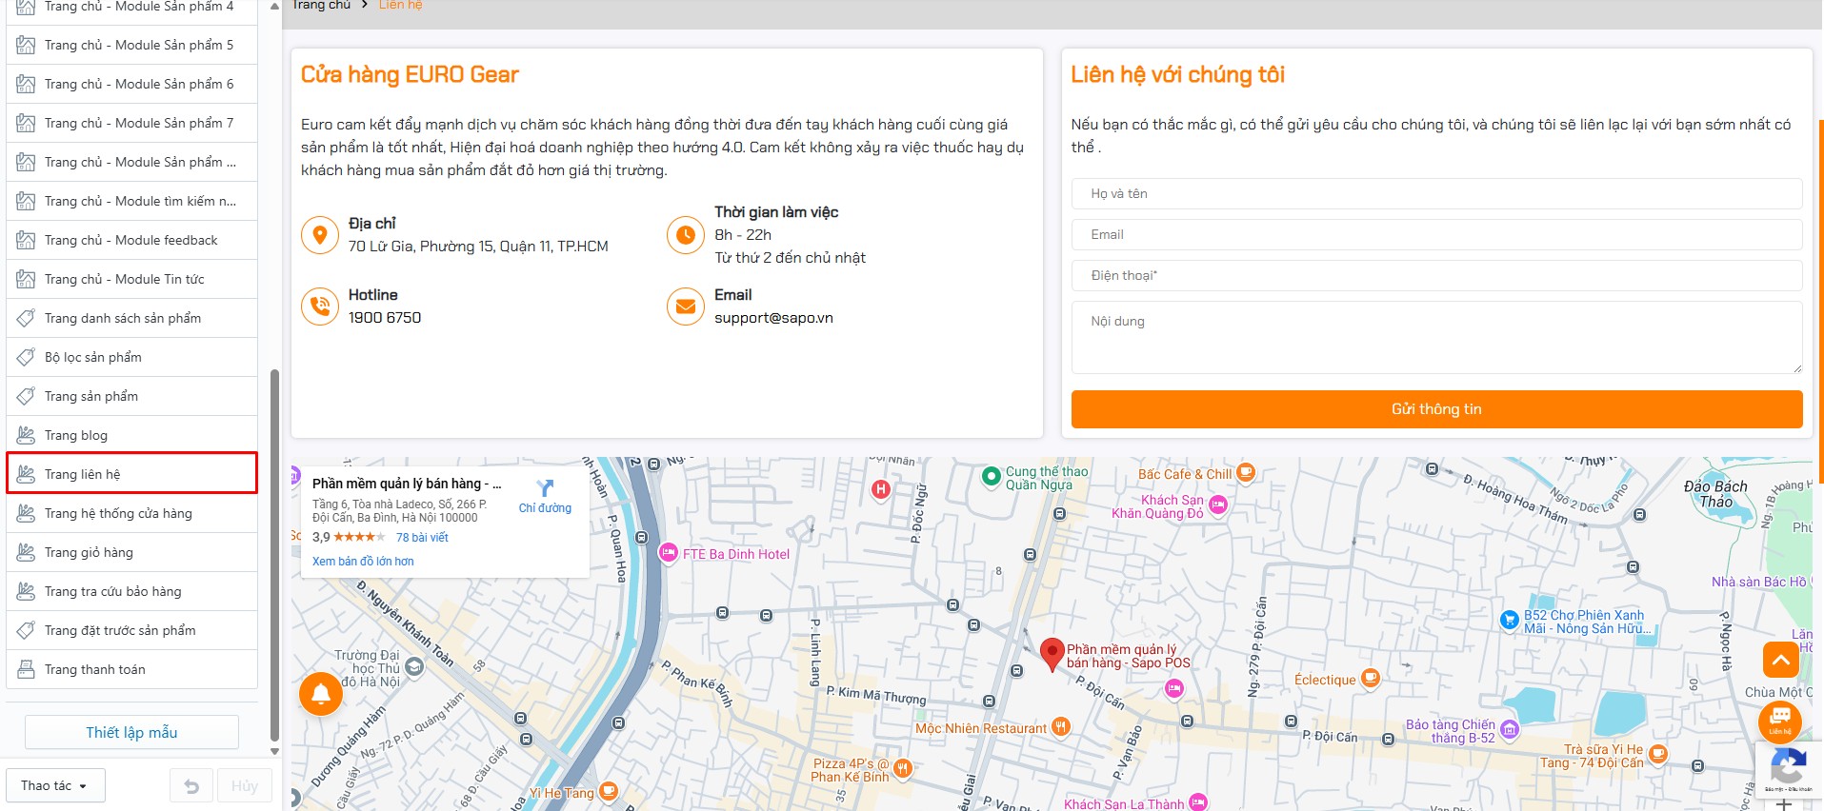Open 'Trang chủ - Module Sản phẩm 5' section
The width and height of the screenshot is (1824, 811).
tap(131, 45)
